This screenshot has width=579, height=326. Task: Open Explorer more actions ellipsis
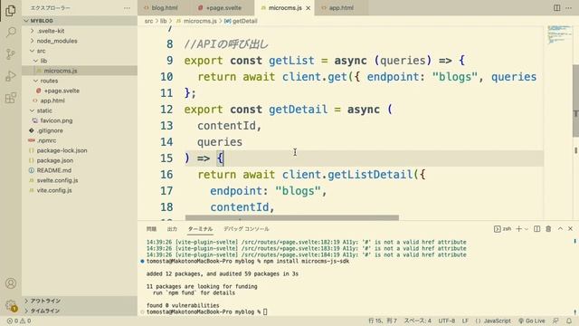click(127, 8)
